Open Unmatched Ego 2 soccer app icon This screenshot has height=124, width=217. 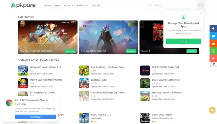point(23,70)
